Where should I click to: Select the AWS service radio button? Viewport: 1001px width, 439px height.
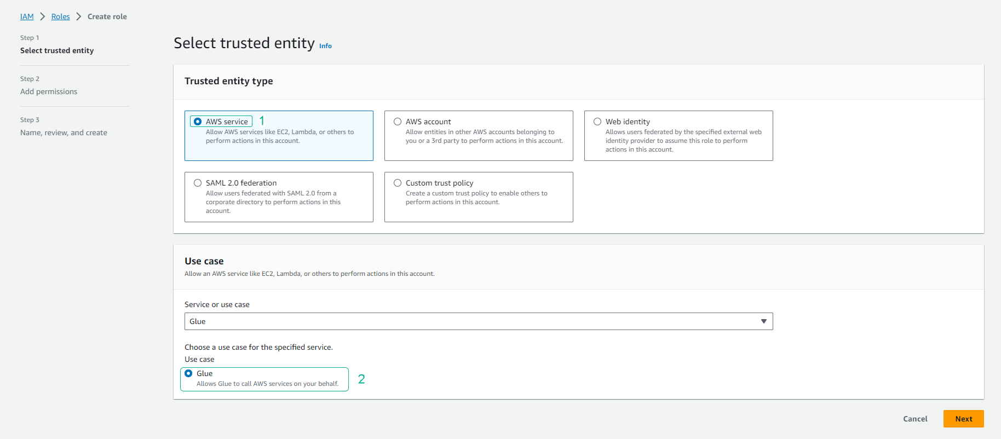(198, 122)
